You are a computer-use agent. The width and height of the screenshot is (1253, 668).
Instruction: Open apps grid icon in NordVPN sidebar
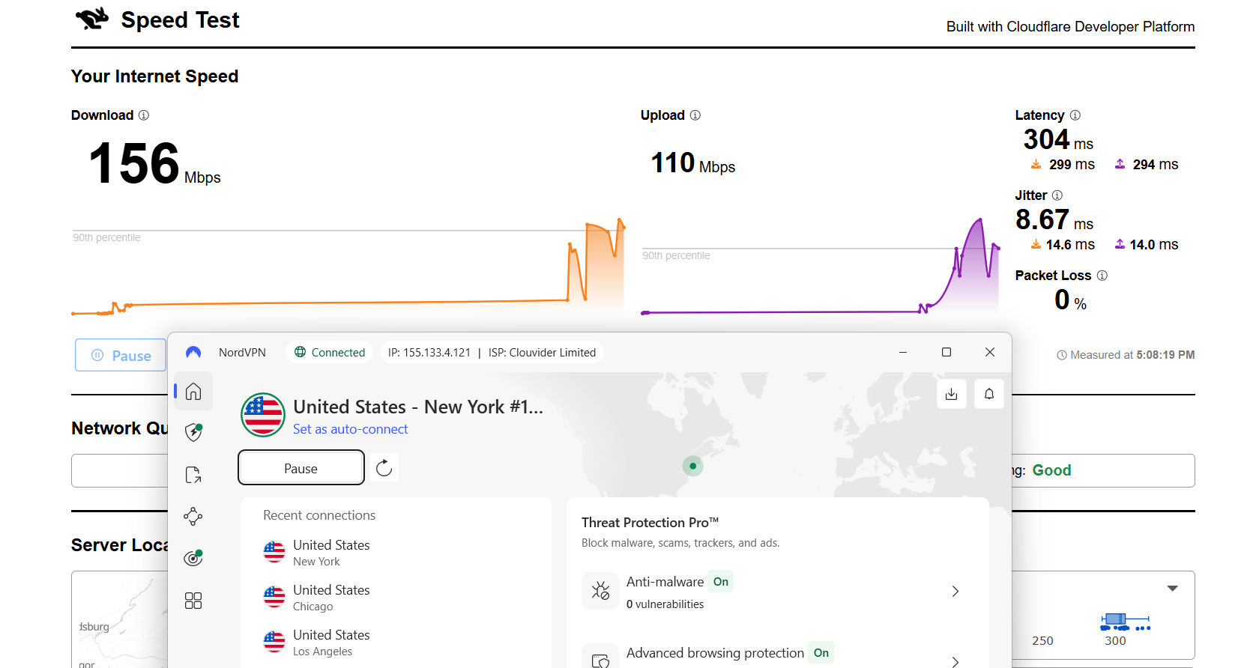tap(193, 601)
